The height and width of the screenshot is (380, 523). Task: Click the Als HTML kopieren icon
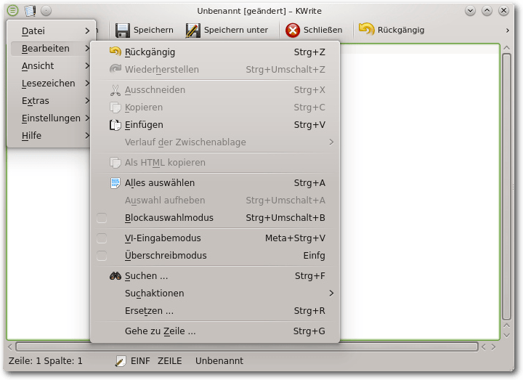click(x=115, y=163)
